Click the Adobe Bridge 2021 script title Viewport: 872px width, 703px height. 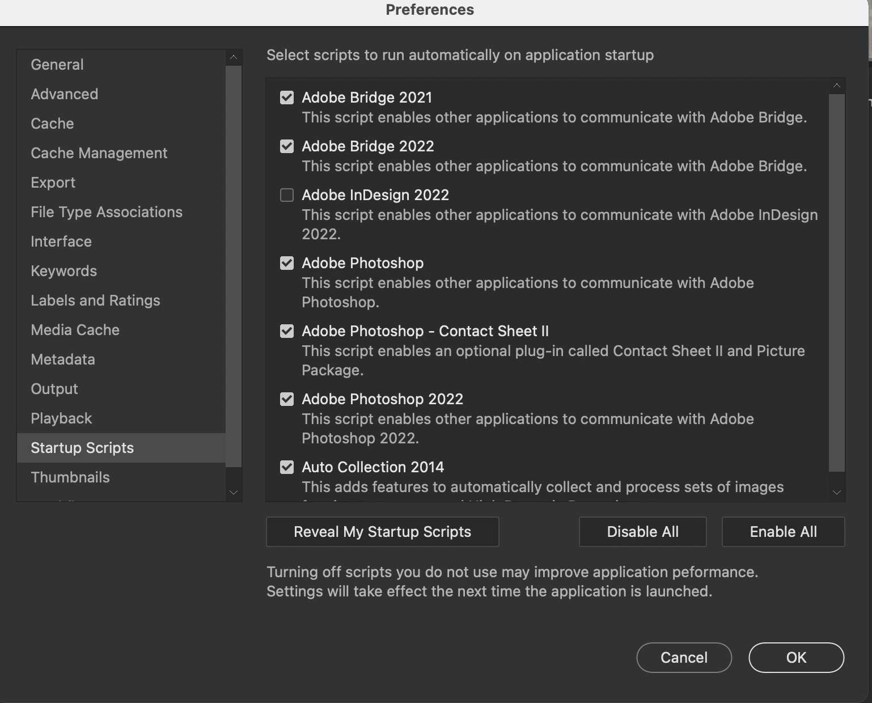(x=367, y=98)
